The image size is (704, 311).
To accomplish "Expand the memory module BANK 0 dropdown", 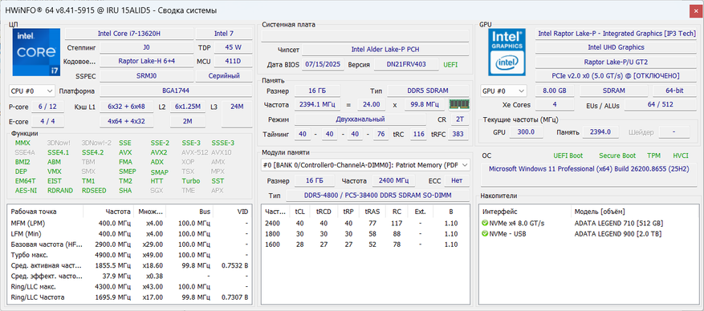I will (x=365, y=165).
